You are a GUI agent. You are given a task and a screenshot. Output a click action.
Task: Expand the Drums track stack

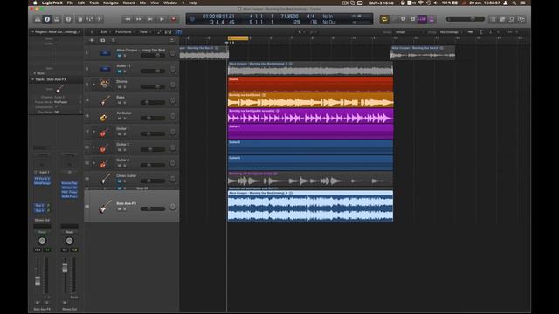pos(93,85)
